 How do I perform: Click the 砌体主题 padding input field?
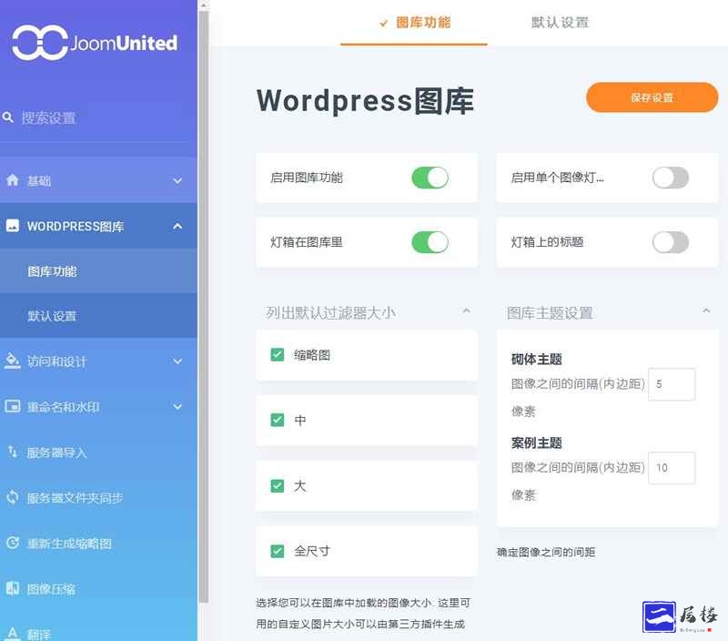point(672,384)
